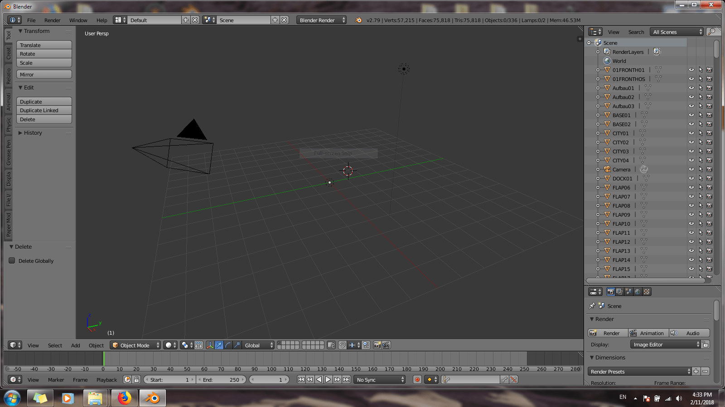The width and height of the screenshot is (725, 407).
Task: Open the Texture properties tab icon
Action: click(647, 292)
